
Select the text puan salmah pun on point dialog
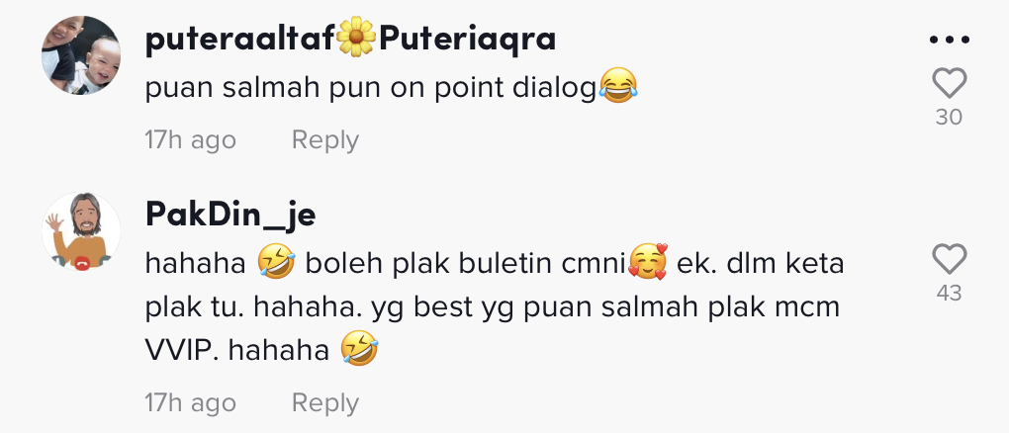point(371,89)
